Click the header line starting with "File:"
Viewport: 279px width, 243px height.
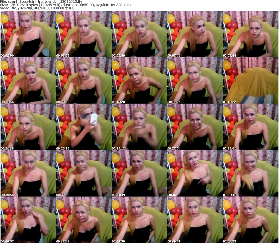click(41, 2)
